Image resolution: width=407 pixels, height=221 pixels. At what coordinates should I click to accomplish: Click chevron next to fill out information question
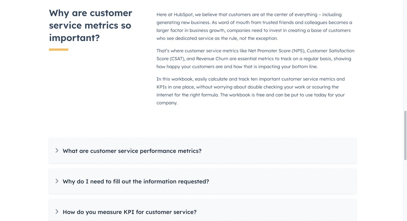coord(57,181)
